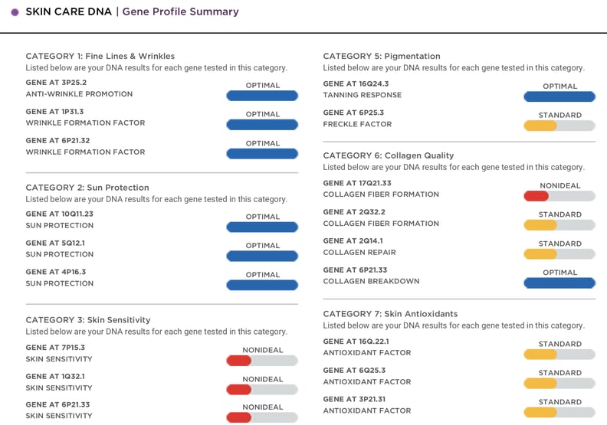This screenshot has height=425, width=607.
Task: Click the optimal bar for Gene at 4P16.3
Action: [262, 286]
